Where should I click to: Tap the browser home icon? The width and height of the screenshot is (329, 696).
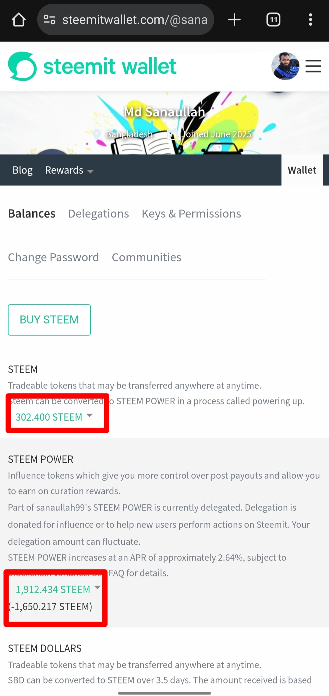tap(19, 20)
